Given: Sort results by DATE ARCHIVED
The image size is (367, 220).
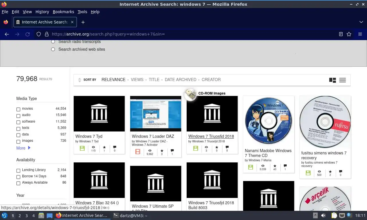Looking at the screenshot, I should pyautogui.click(x=180, y=80).
